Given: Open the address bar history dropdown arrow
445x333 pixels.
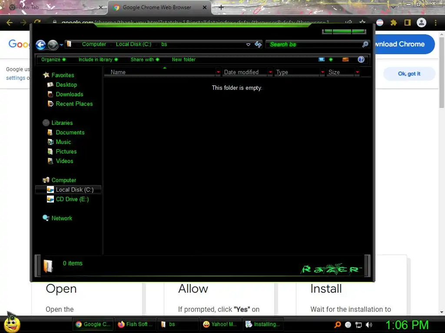Looking at the screenshot, I should point(248,45).
